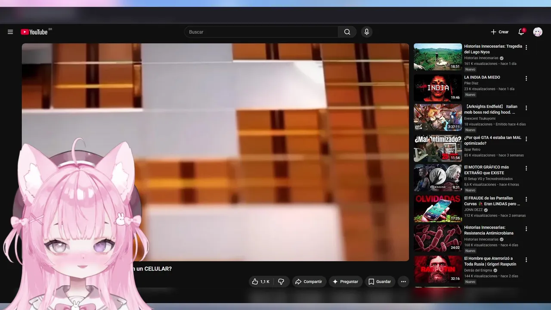Click title ¿Por qué GTA 4 estaba tan MAL optimizado?

tap(492, 140)
